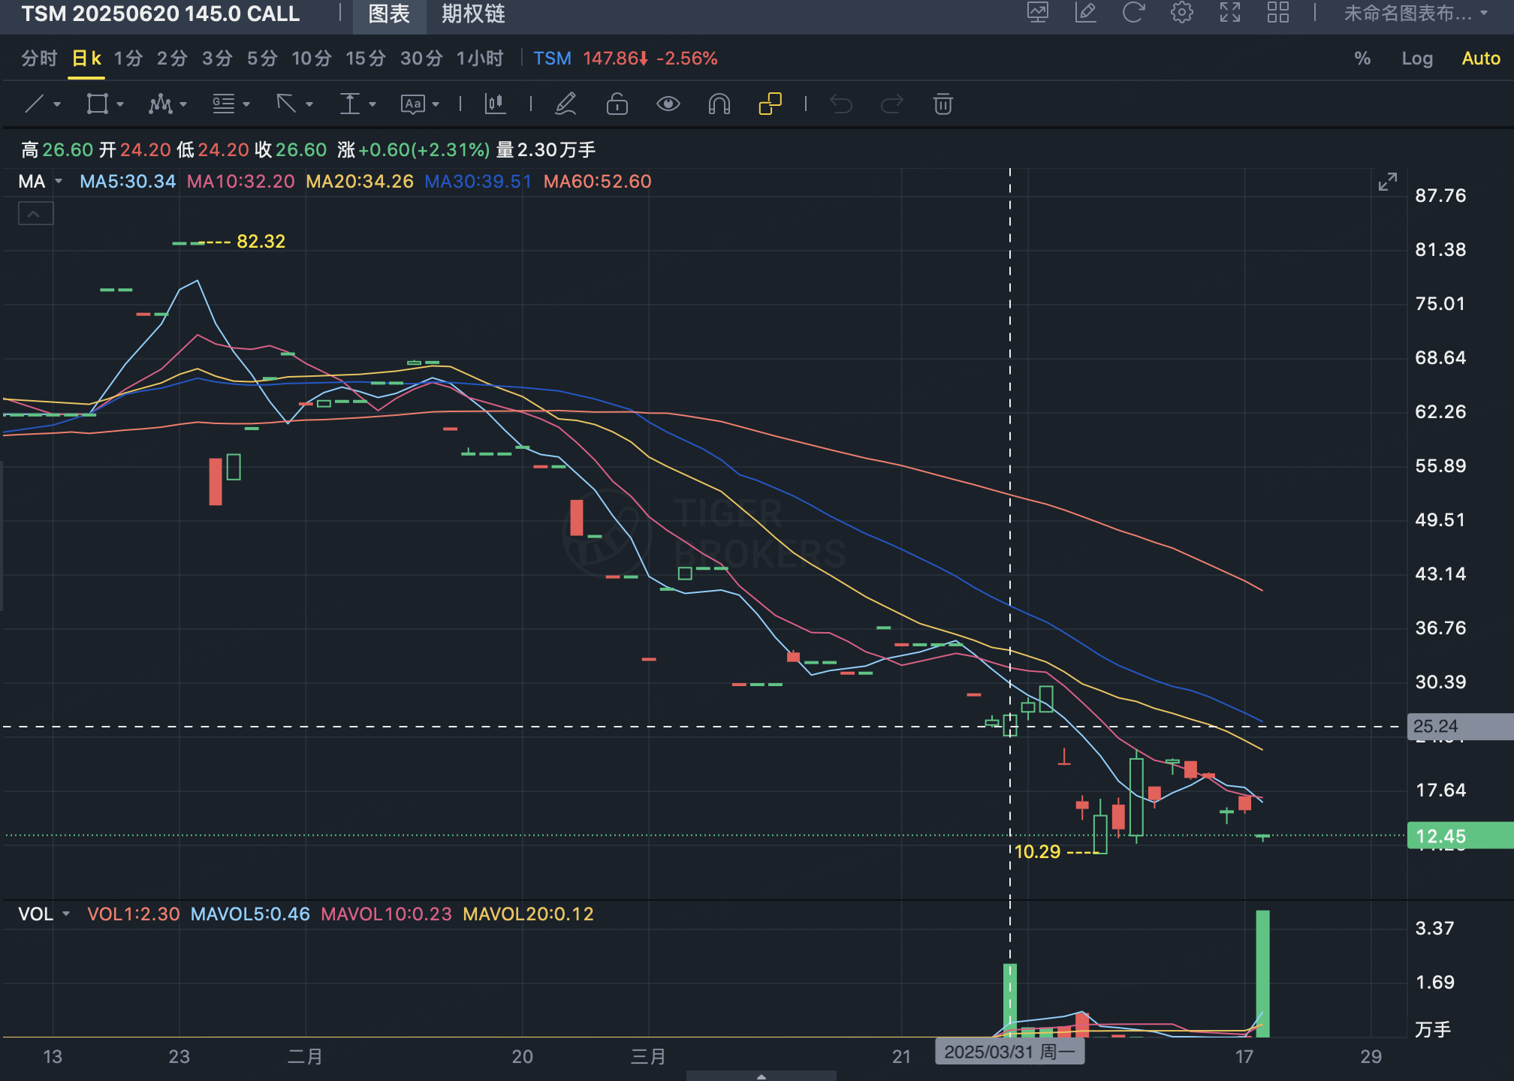Click the MA60:52.60 legend value
Viewport: 1514px width, 1081px height.
tap(597, 182)
